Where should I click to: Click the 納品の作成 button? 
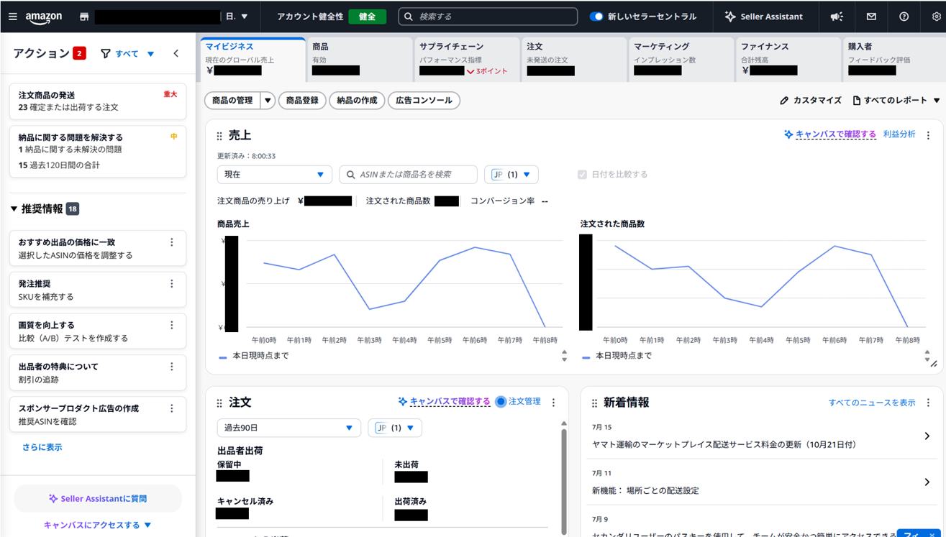(357, 101)
